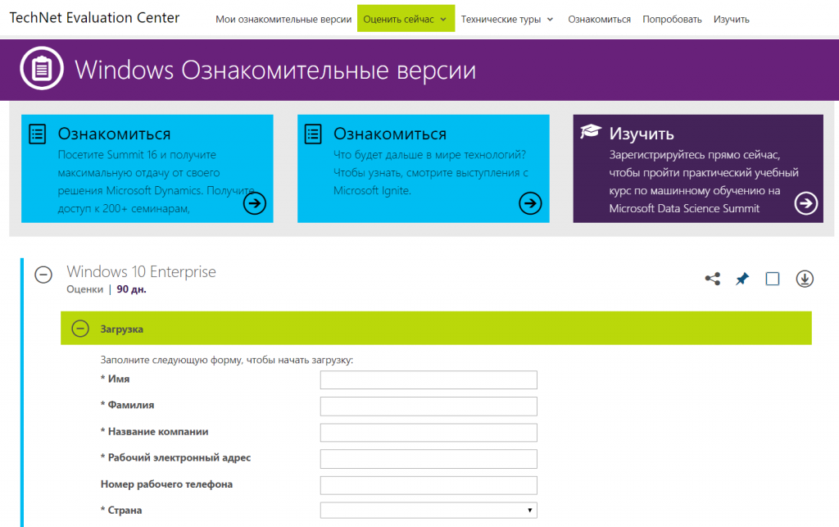839x527 pixels.
Task: Open the Страна country dropdown
Action: 429,511
